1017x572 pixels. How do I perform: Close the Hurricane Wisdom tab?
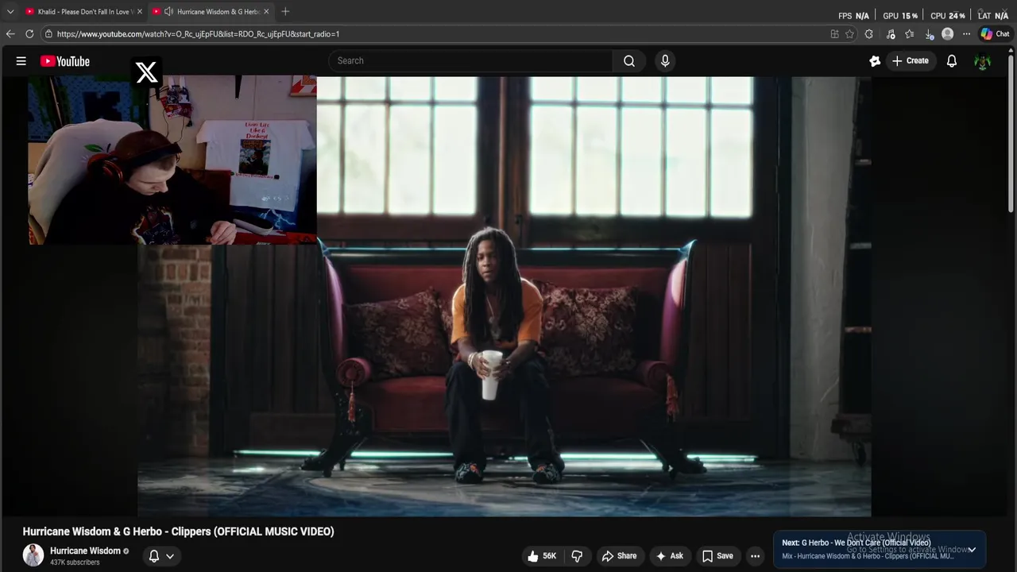(x=266, y=11)
